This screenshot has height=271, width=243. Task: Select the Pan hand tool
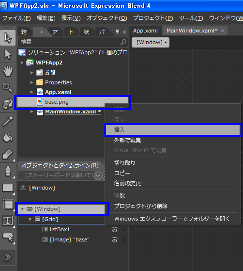[8, 71]
